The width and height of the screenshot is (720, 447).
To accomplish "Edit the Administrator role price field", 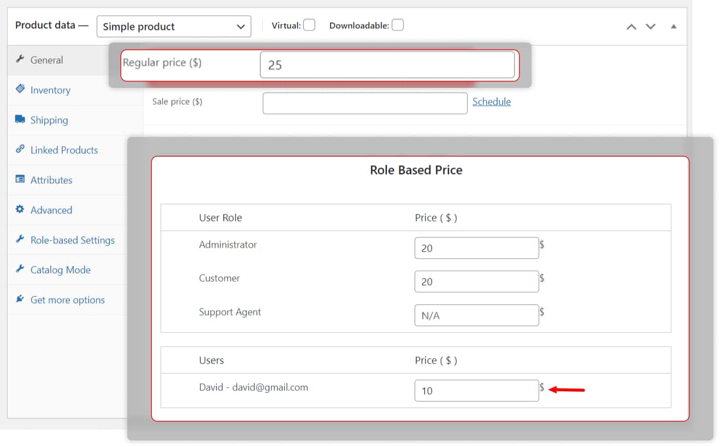I will (476, 248).
